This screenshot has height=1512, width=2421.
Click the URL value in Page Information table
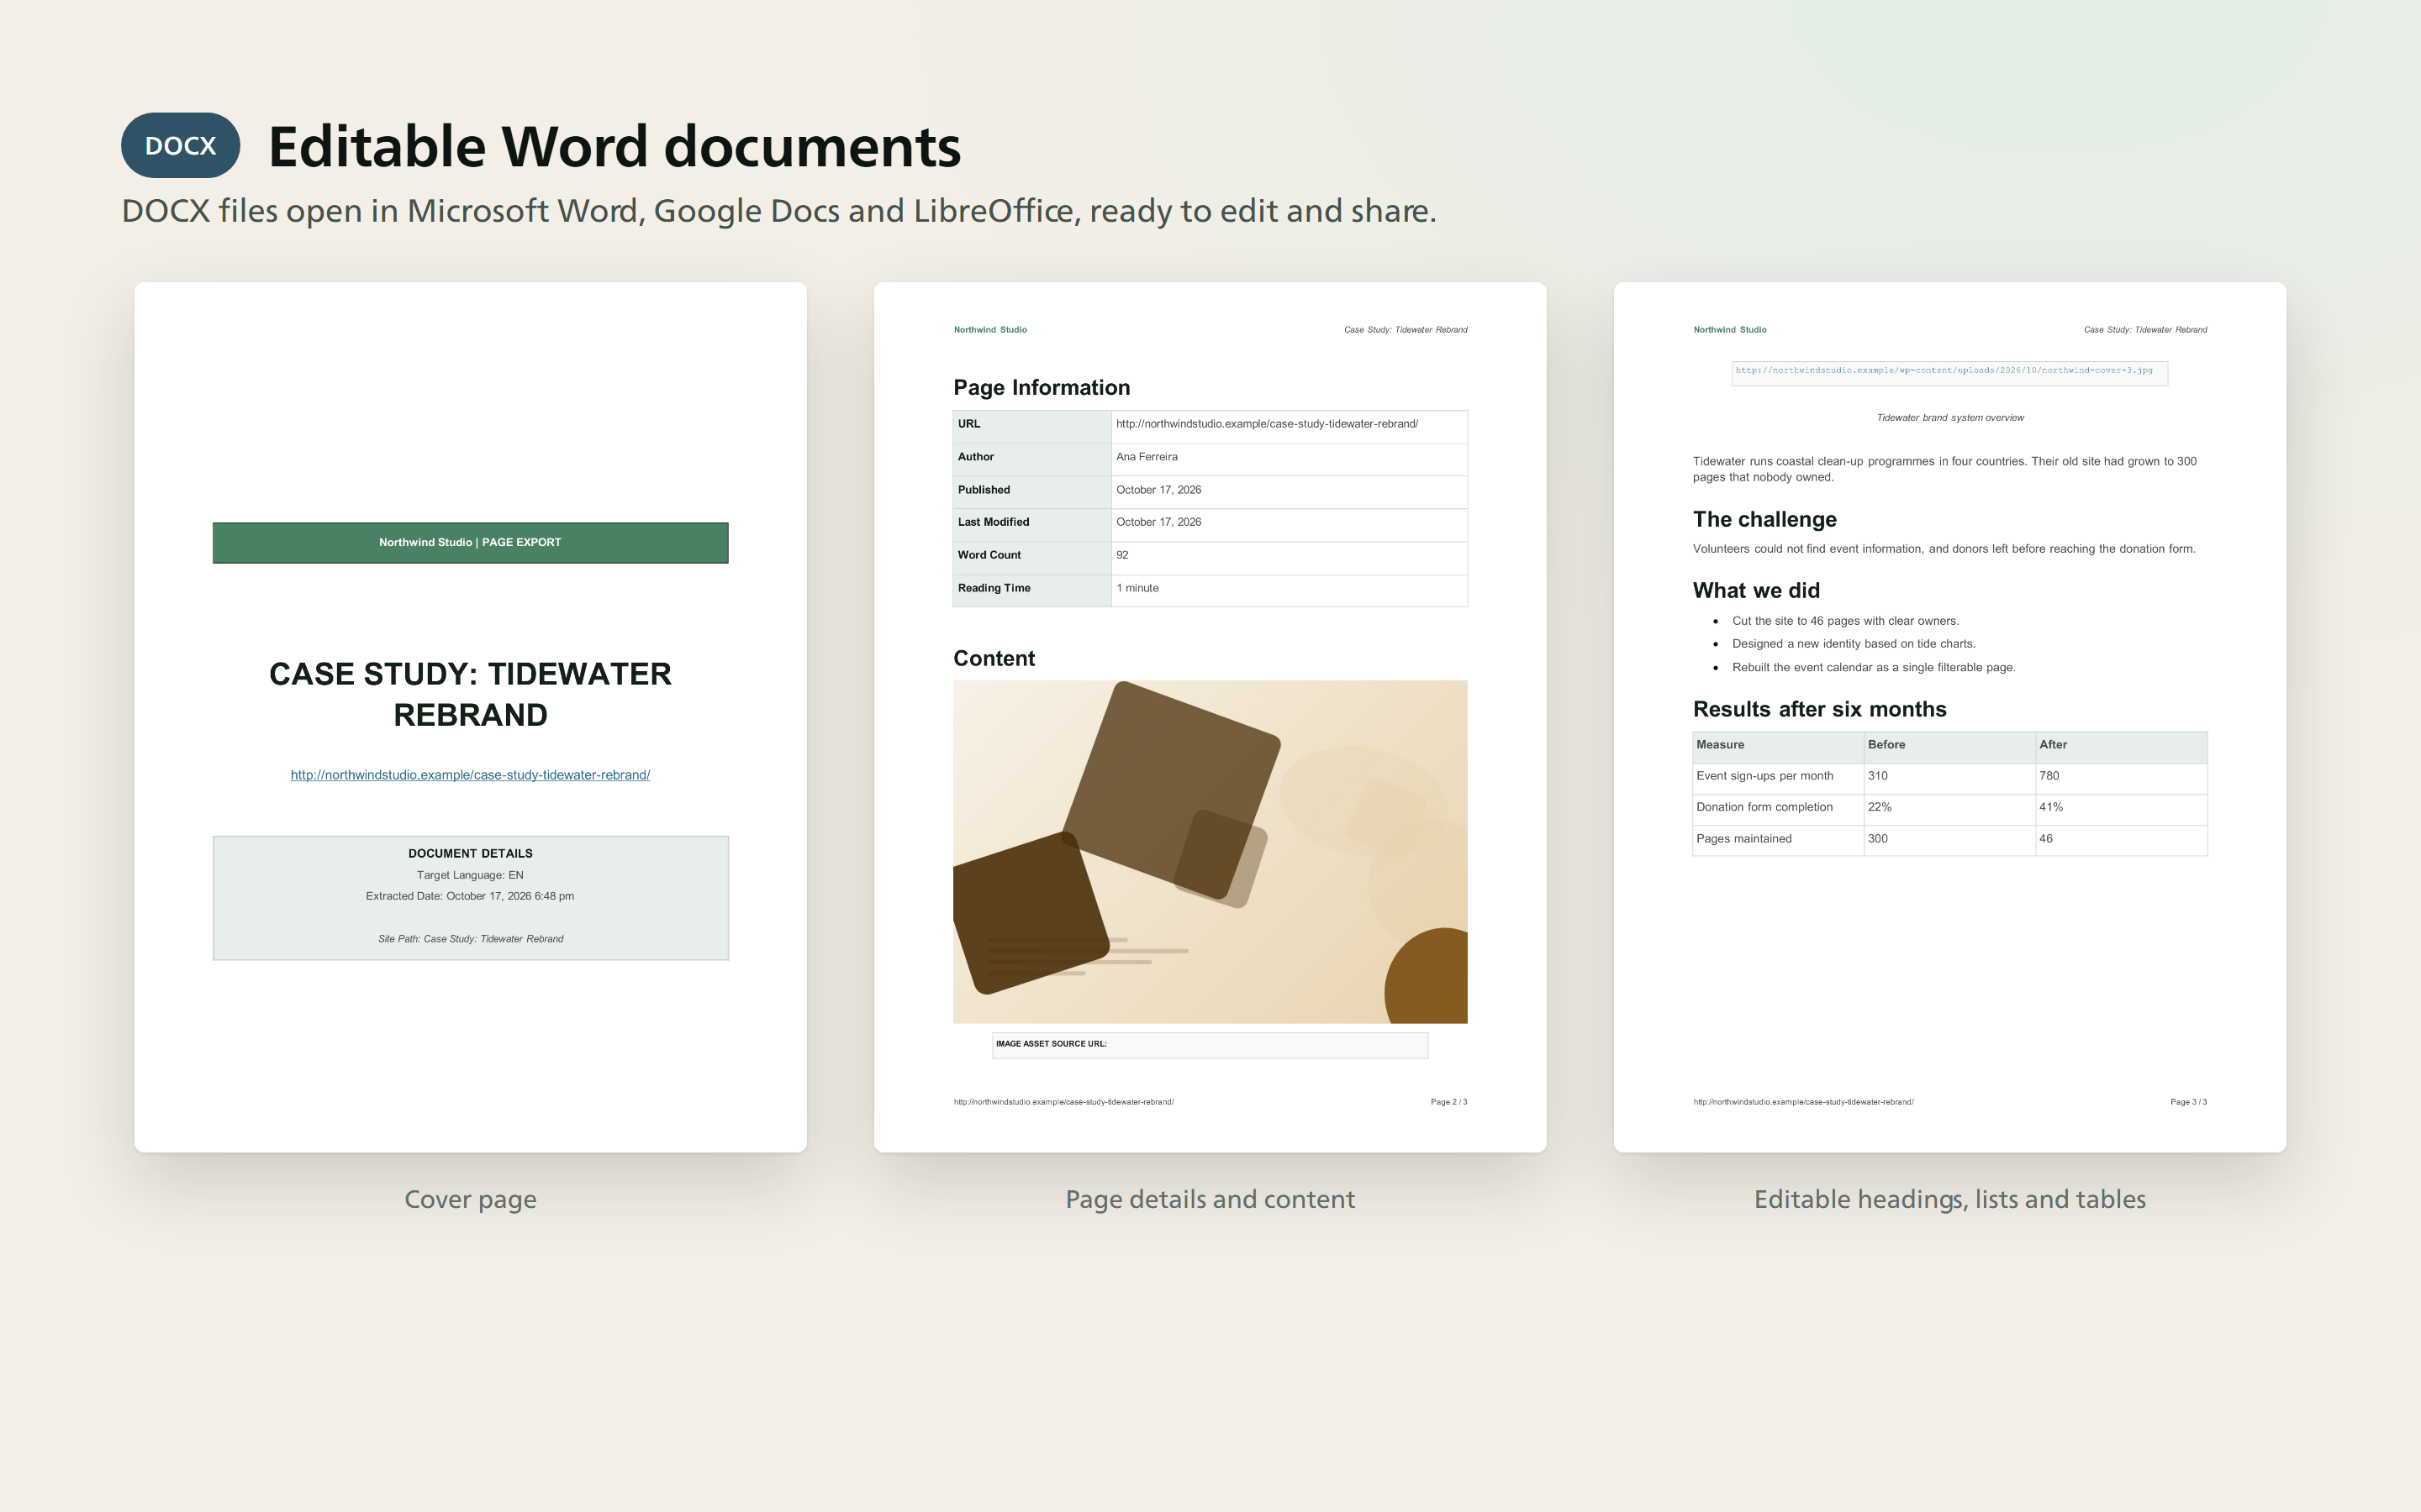tap(1267, 424)
